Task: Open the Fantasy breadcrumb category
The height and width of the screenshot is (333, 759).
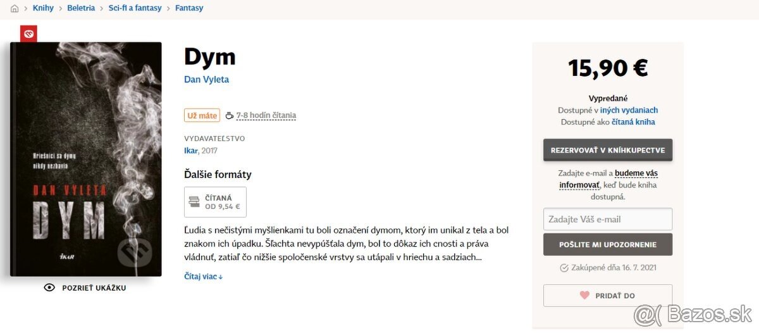Action: click(x=189, y=8)
